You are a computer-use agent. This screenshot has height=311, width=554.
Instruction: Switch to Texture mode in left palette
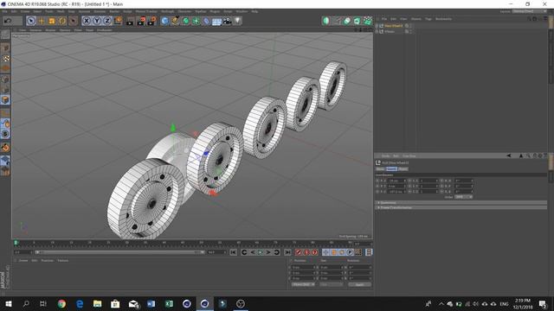pos(5,59)
